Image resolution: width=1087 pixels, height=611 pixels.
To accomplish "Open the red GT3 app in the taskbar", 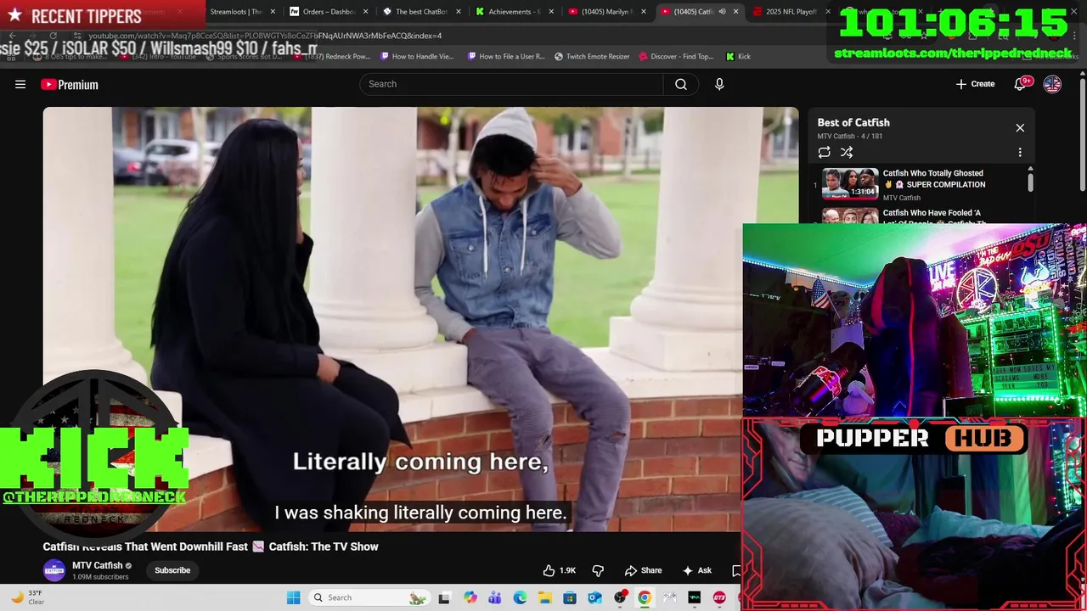I will point(719,597).
